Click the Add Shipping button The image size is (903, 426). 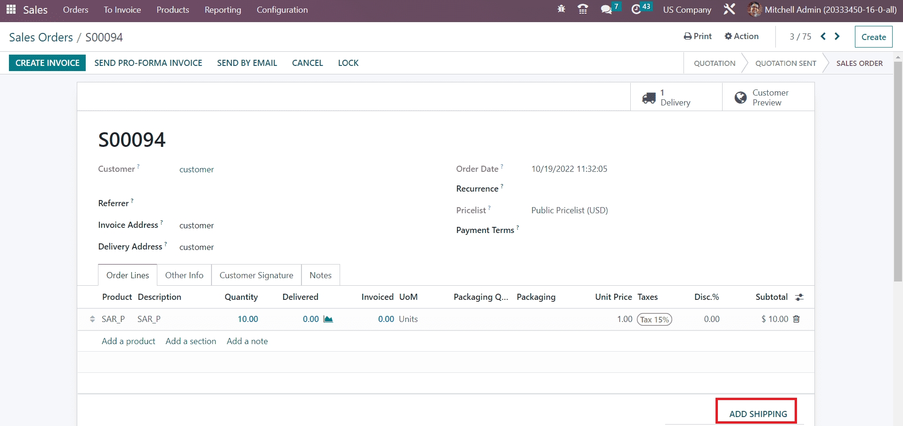point(757,414)
